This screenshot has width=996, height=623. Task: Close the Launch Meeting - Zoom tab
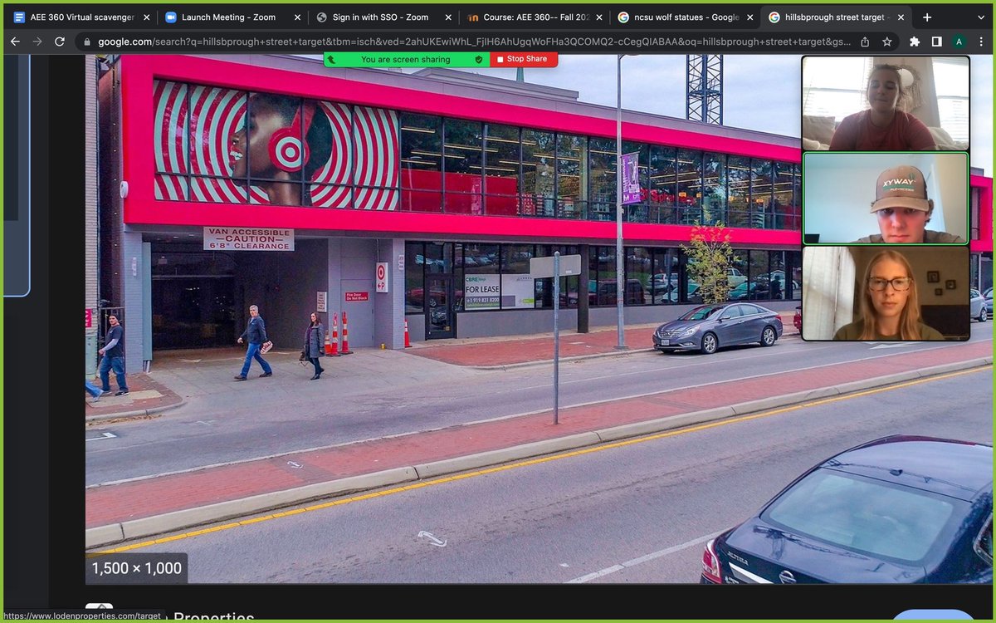(296, 17)
